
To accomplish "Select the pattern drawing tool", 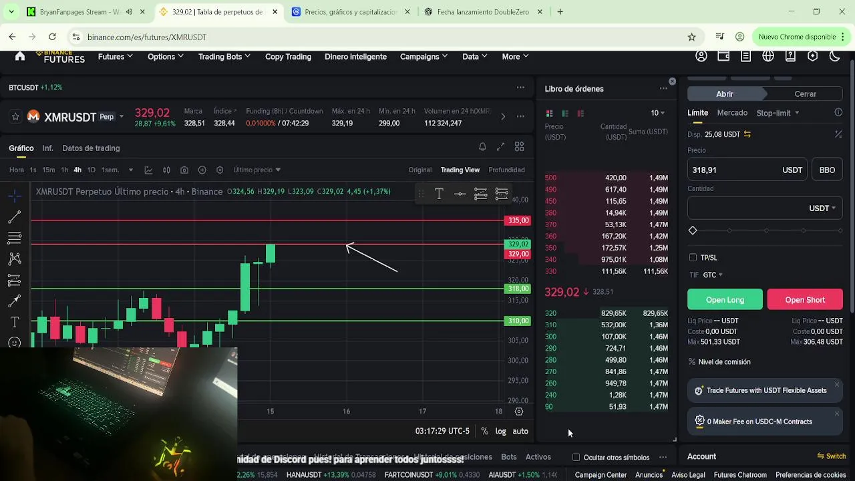I will coord(15,259).
